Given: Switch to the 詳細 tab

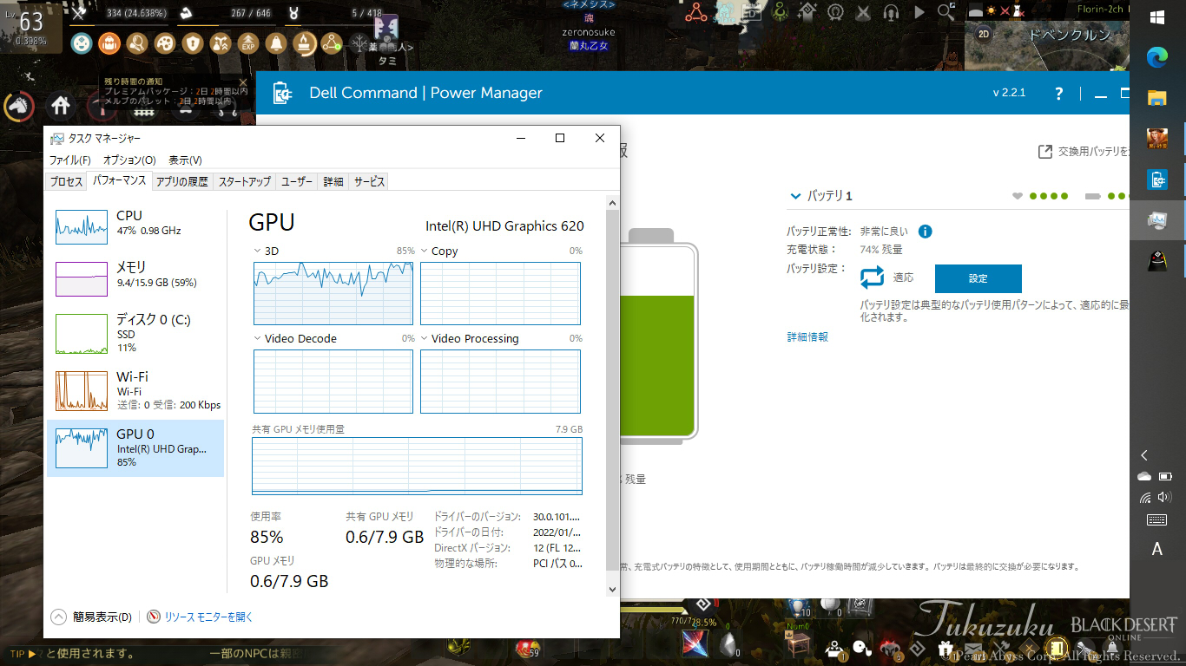Looking at the screenshot, I should pos(333,182).
